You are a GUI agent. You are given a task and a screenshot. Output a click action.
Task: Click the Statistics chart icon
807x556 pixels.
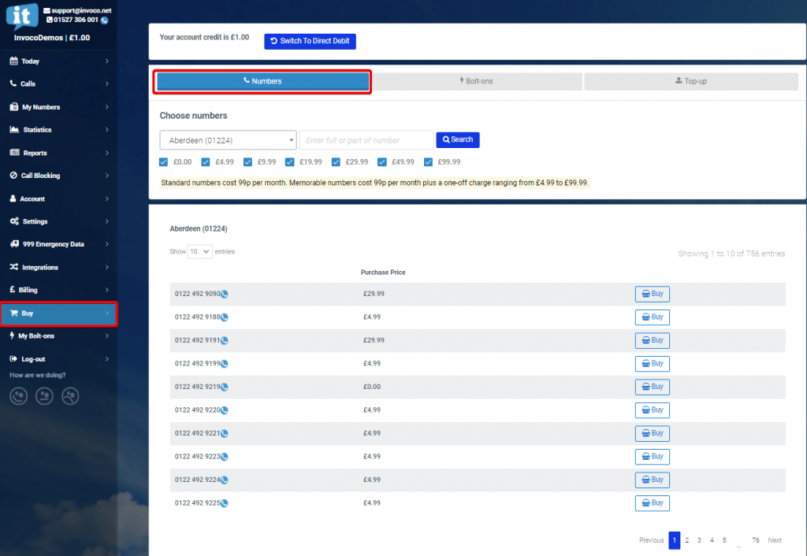14,130
